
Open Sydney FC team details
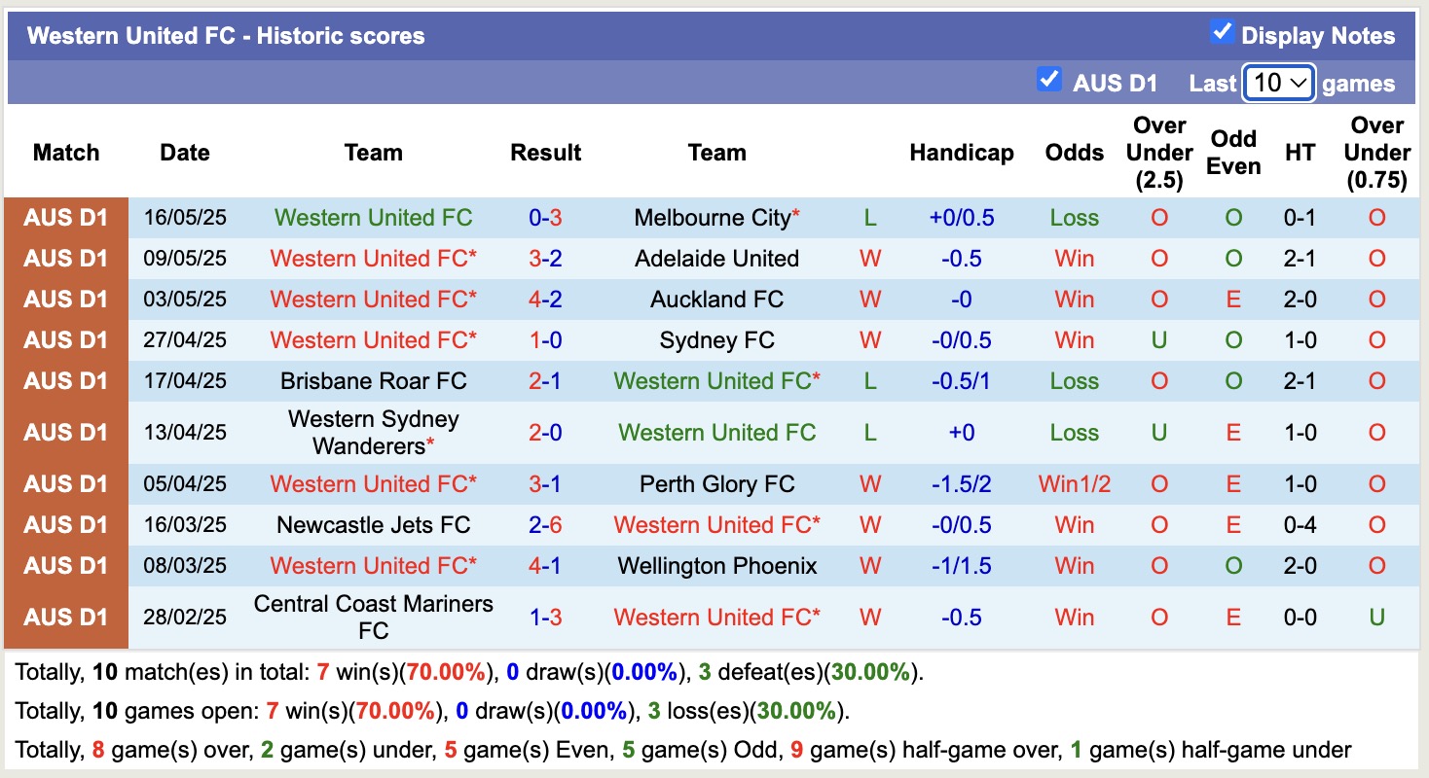(716, 340)
